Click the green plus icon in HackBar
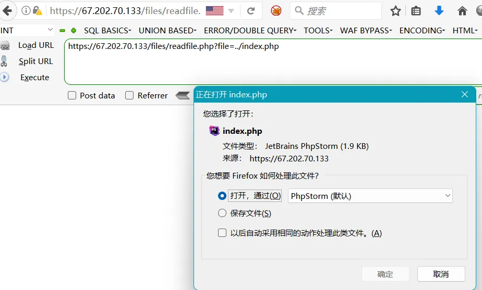This screenshot has width=482, height=290. coord(74,31)
